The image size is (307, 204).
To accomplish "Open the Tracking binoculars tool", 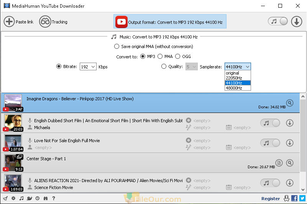I will pyautogui.click(x=45, y=22).
